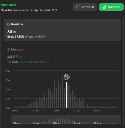Select the Runtime stats card
Image resolution: width=125 pixels, height=128 pixels.
coord(62,30)
